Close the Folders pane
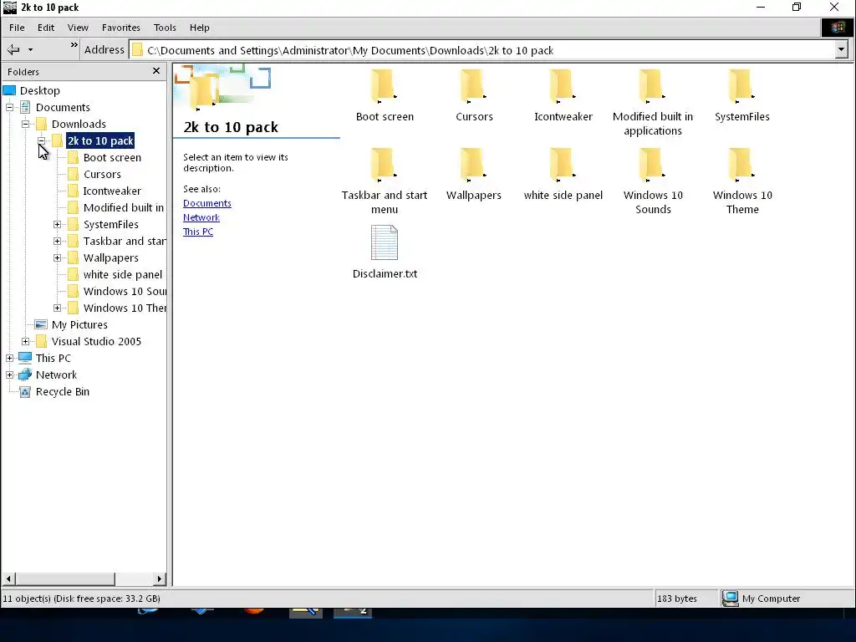 coord(156,71)
